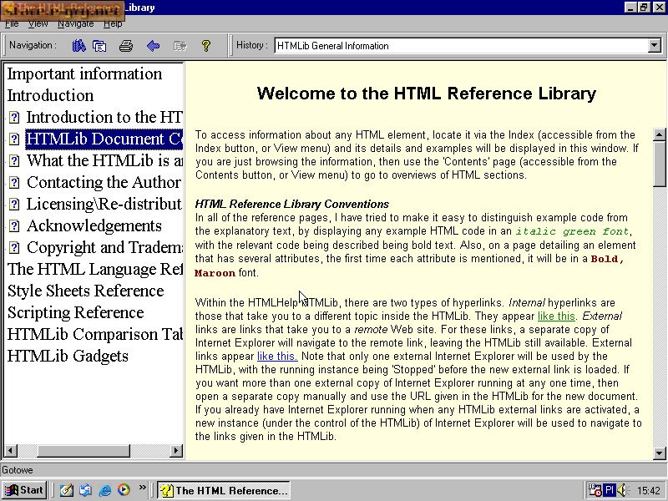
Task: Click up arrow of content vertical scrollbar
Action: click(659, 134)
